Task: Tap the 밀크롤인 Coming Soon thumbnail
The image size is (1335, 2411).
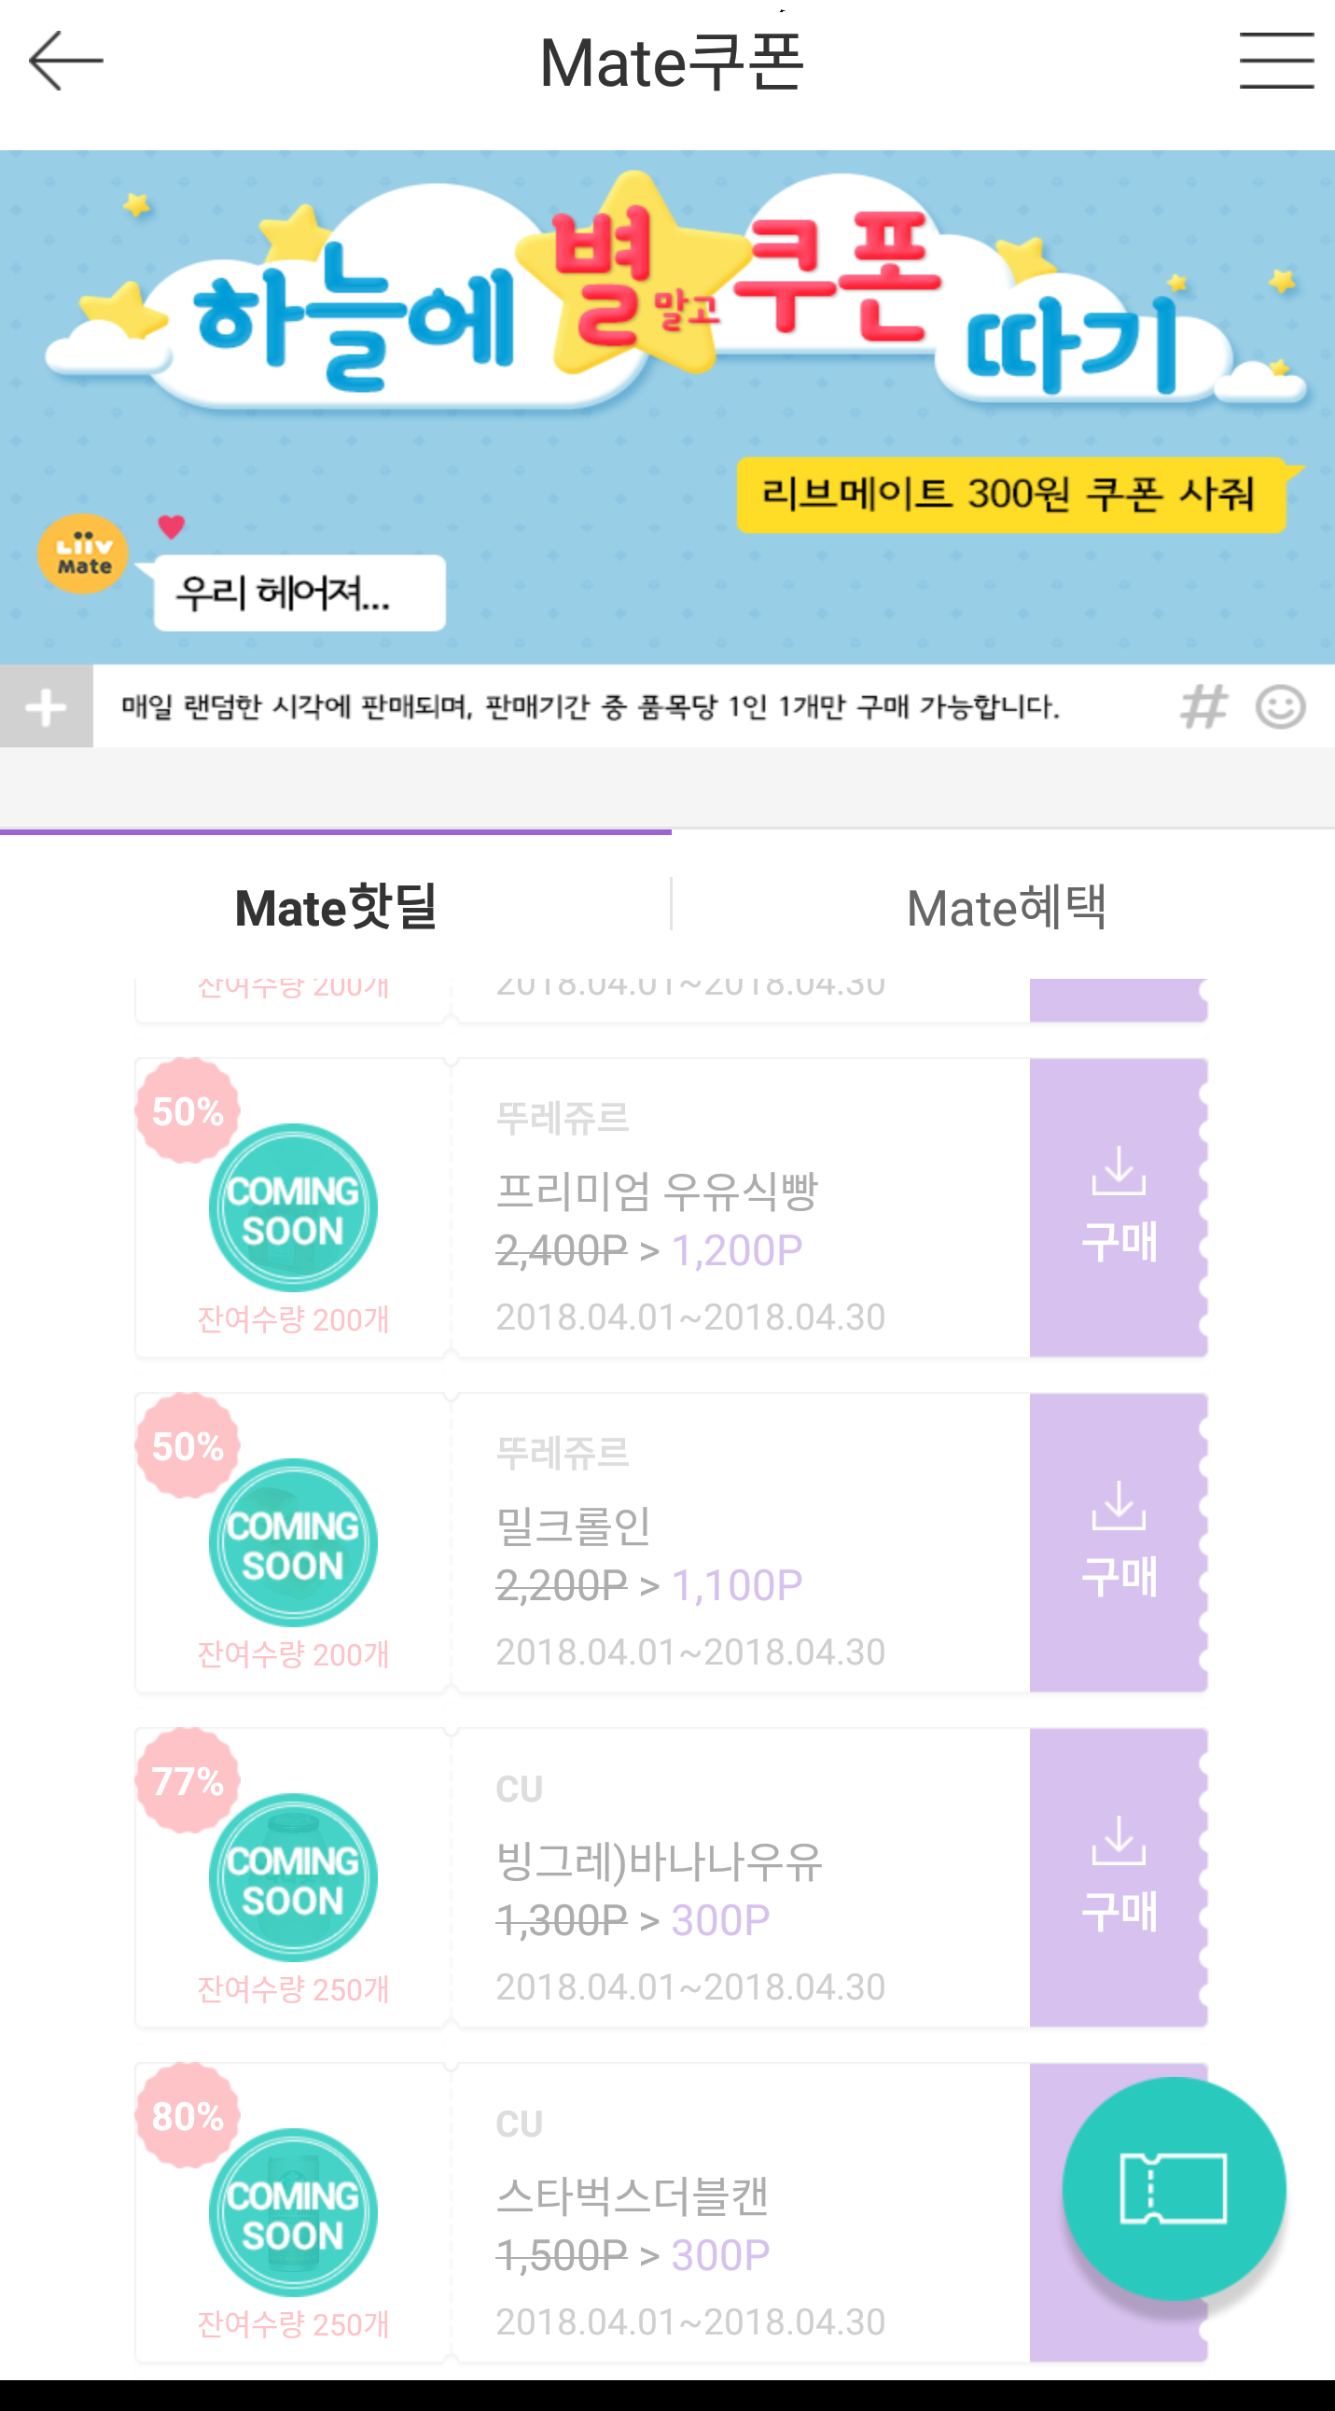Action: pos(293,1542)
